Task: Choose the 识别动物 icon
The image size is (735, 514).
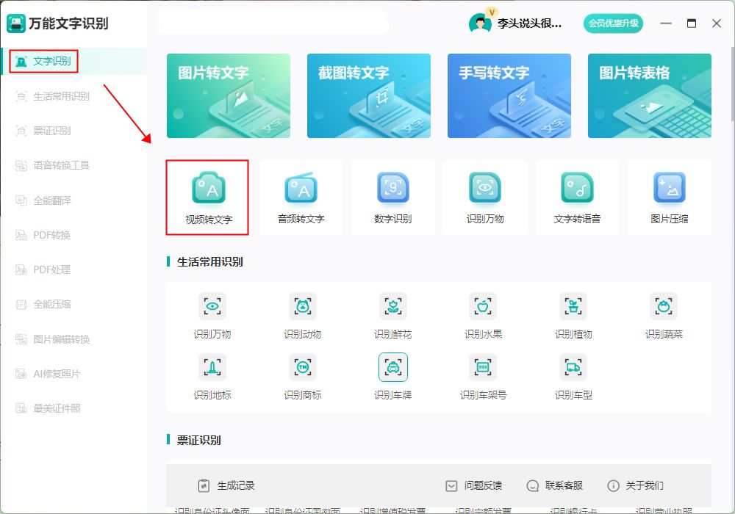Action: point(303,306)
